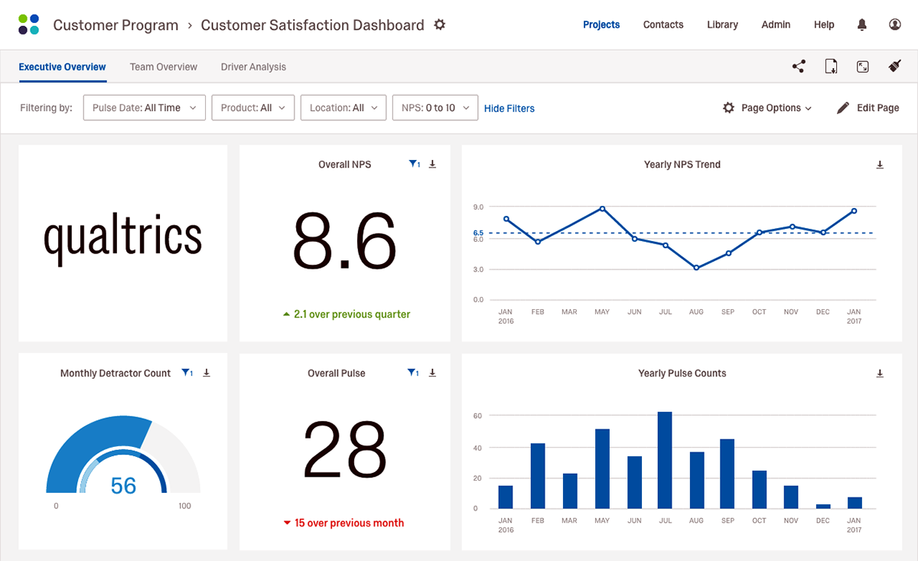This screenshot has height=561, width=918.
Task: Click the Hide Filters link
Action: (509, 108)
